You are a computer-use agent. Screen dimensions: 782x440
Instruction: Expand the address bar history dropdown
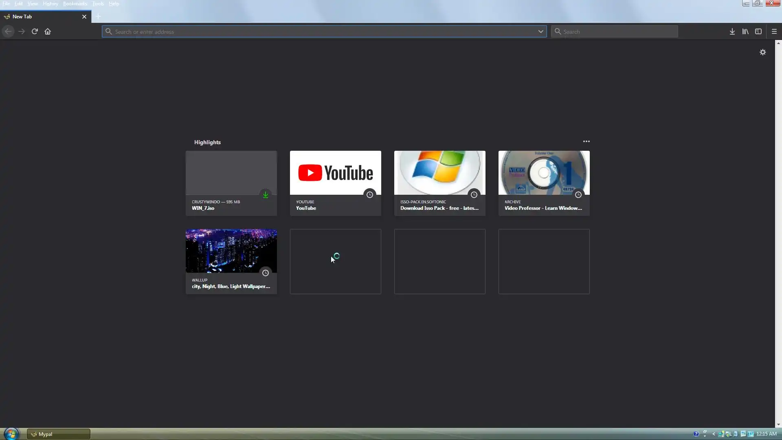(540, 31)
